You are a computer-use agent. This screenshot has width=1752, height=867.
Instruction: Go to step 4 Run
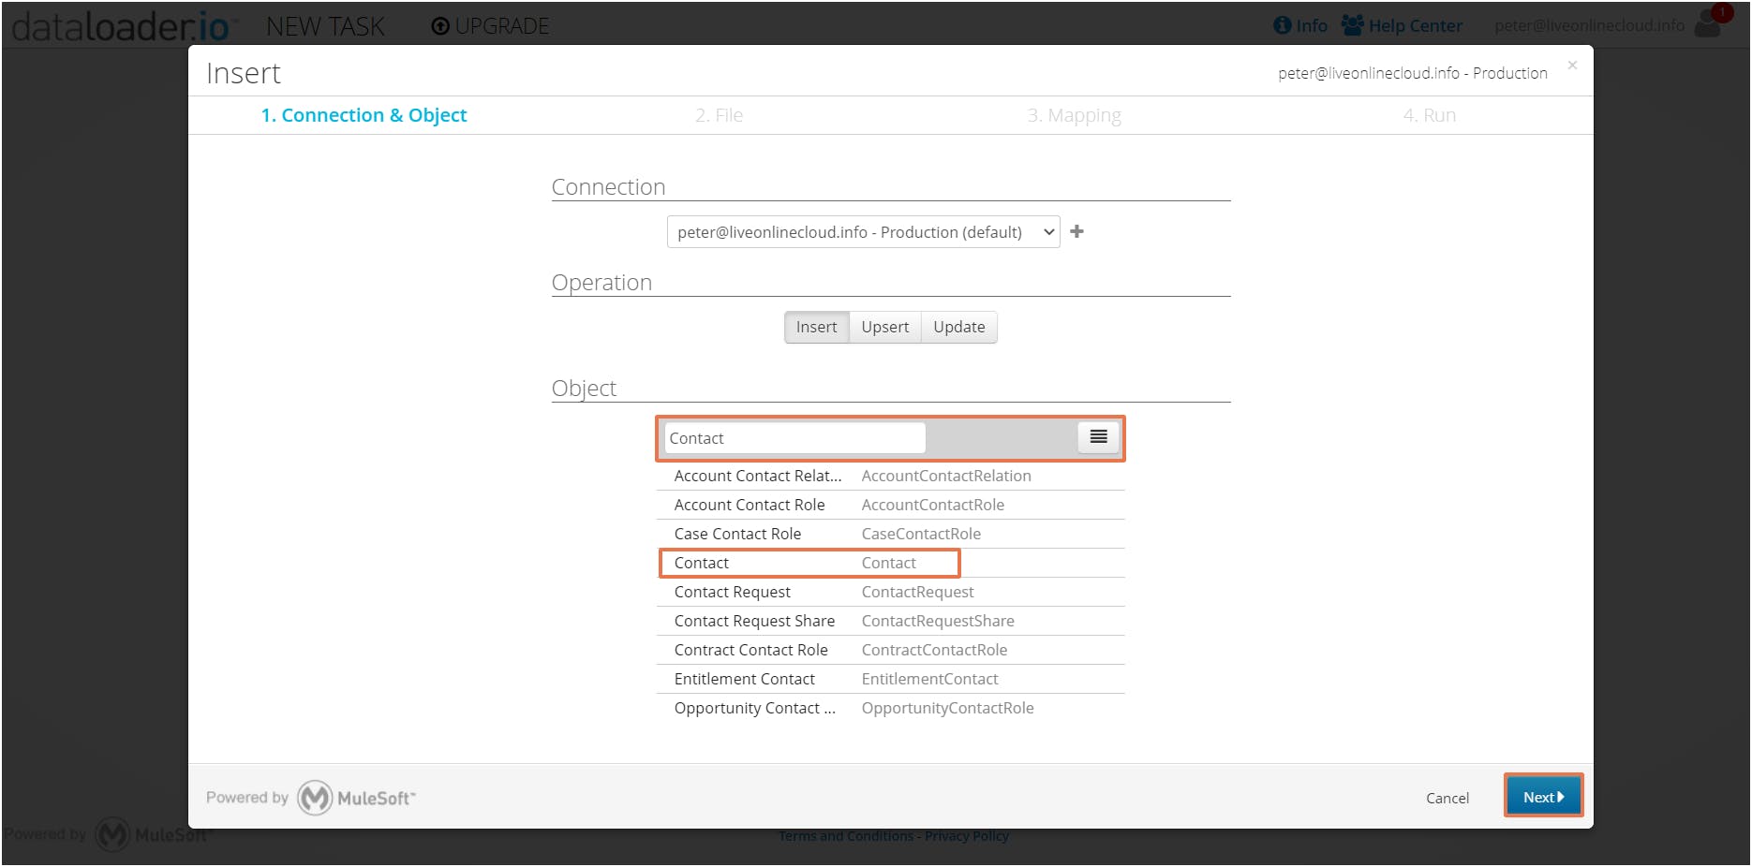click(1429, 115)
